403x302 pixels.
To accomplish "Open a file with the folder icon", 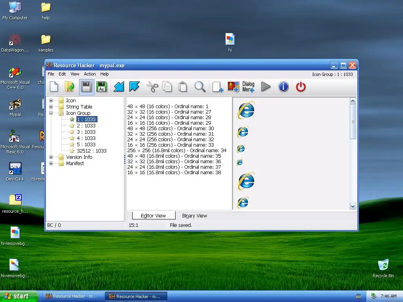I will 69,87.
